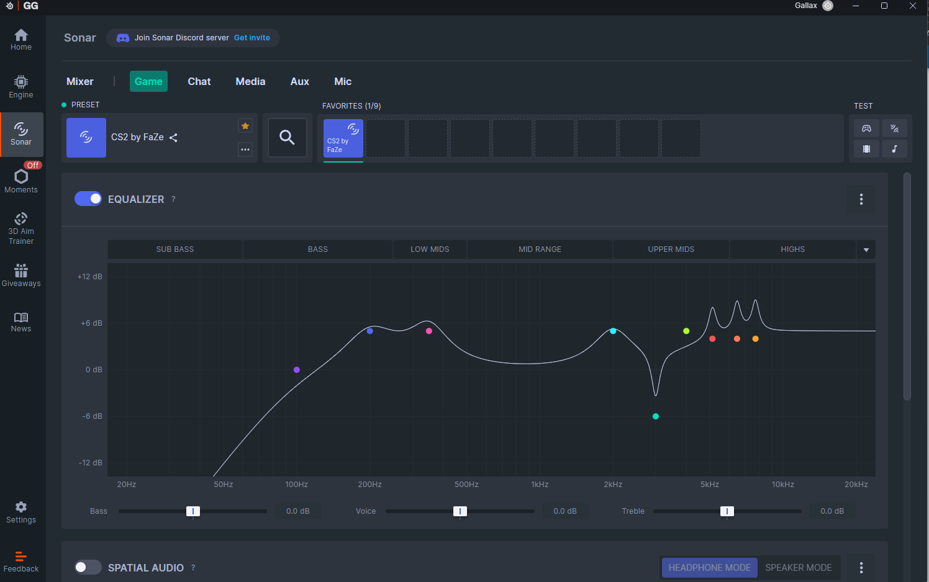Image resolution: width=929 pixels, height=582 pixels.
Task: Click the Get invite link
Action: [252, 38]
